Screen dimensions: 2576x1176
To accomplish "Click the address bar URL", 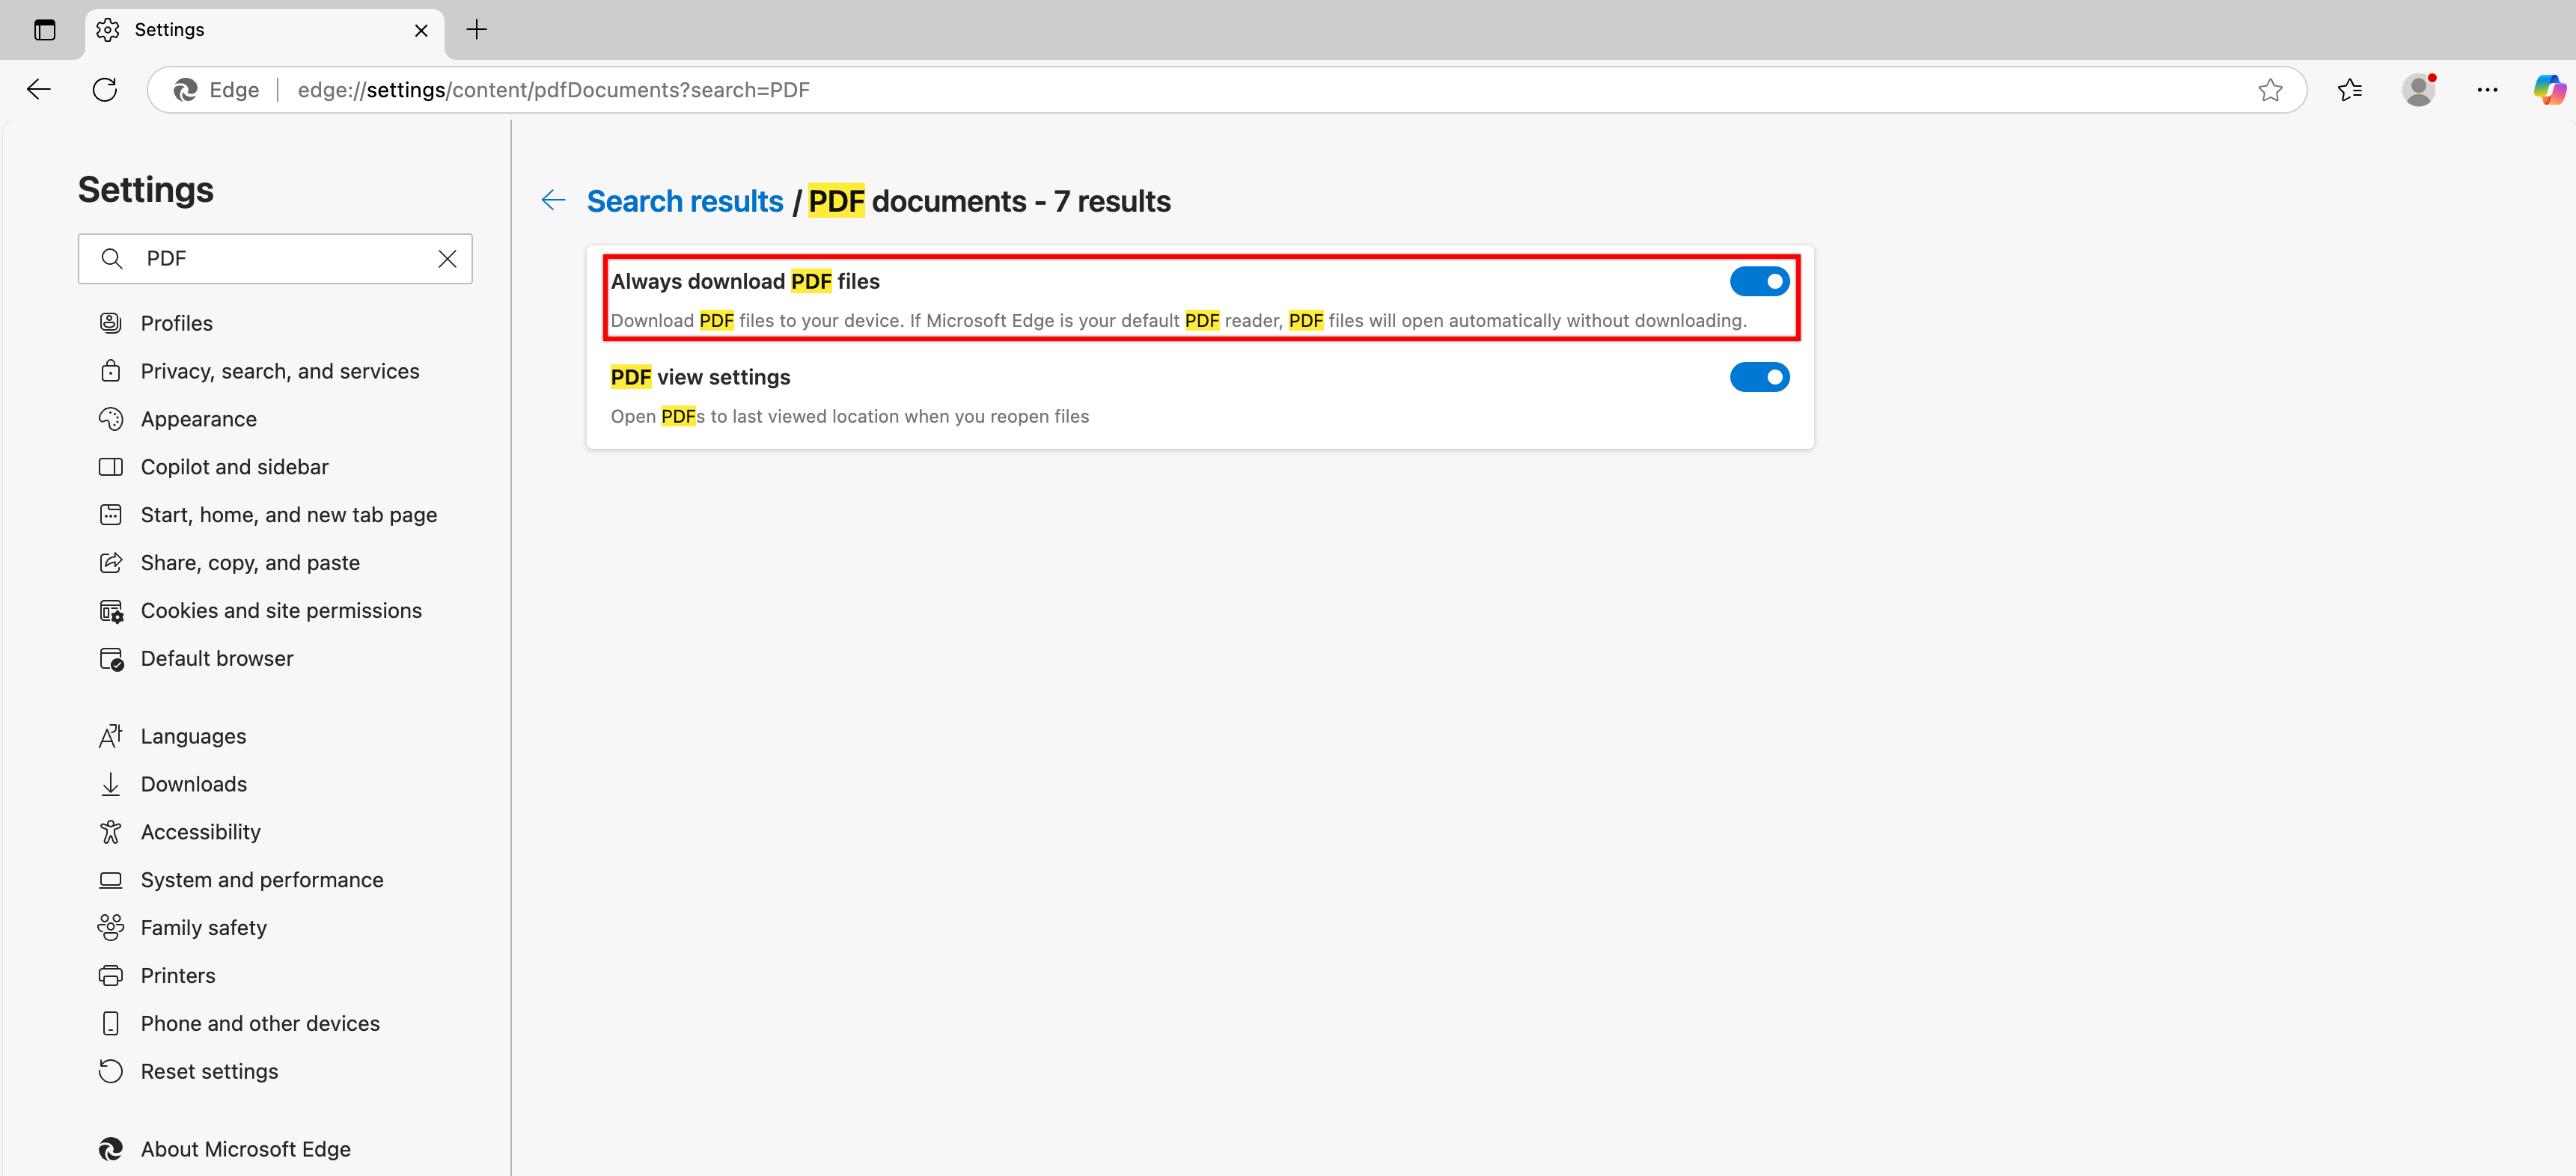I will point(553,90).
